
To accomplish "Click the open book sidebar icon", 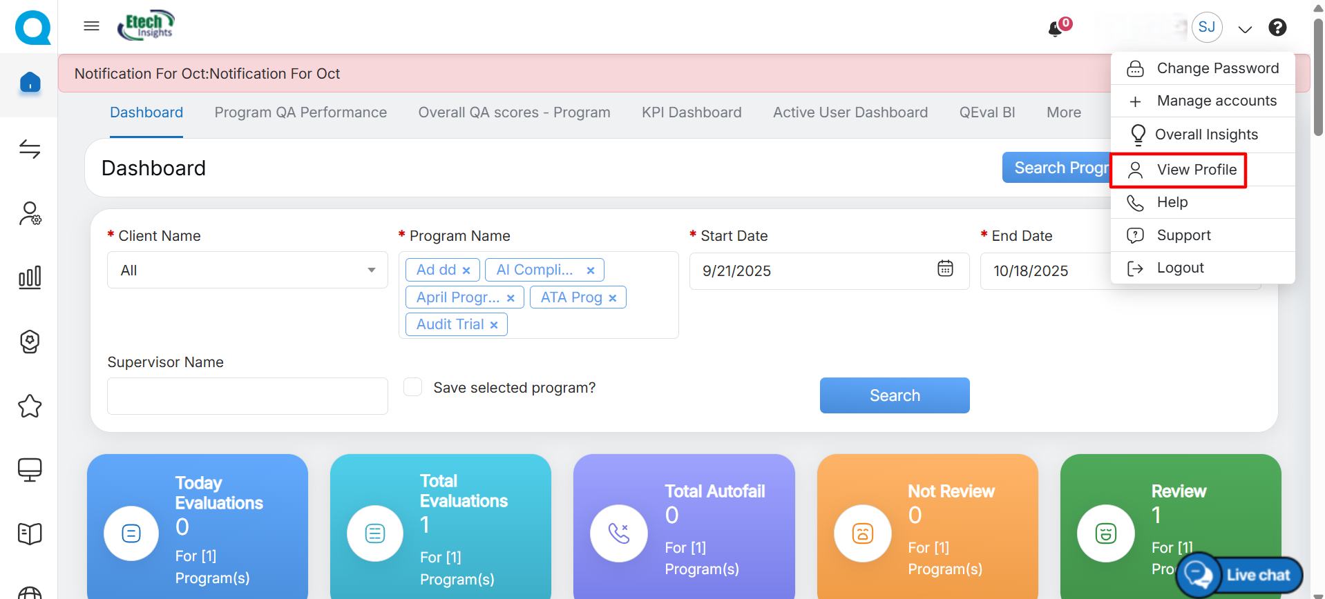I will [x=30, y=533].
